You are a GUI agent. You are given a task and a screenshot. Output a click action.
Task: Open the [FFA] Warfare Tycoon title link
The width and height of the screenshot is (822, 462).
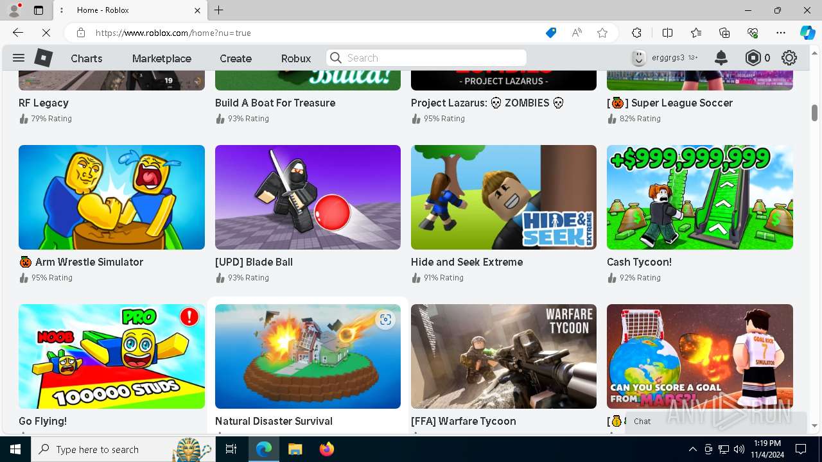point(464,421)
